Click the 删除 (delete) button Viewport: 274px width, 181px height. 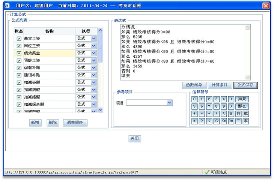53,123
